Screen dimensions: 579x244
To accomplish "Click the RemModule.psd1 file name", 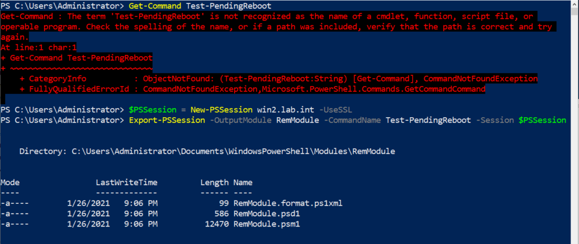I will pos(267,213).
